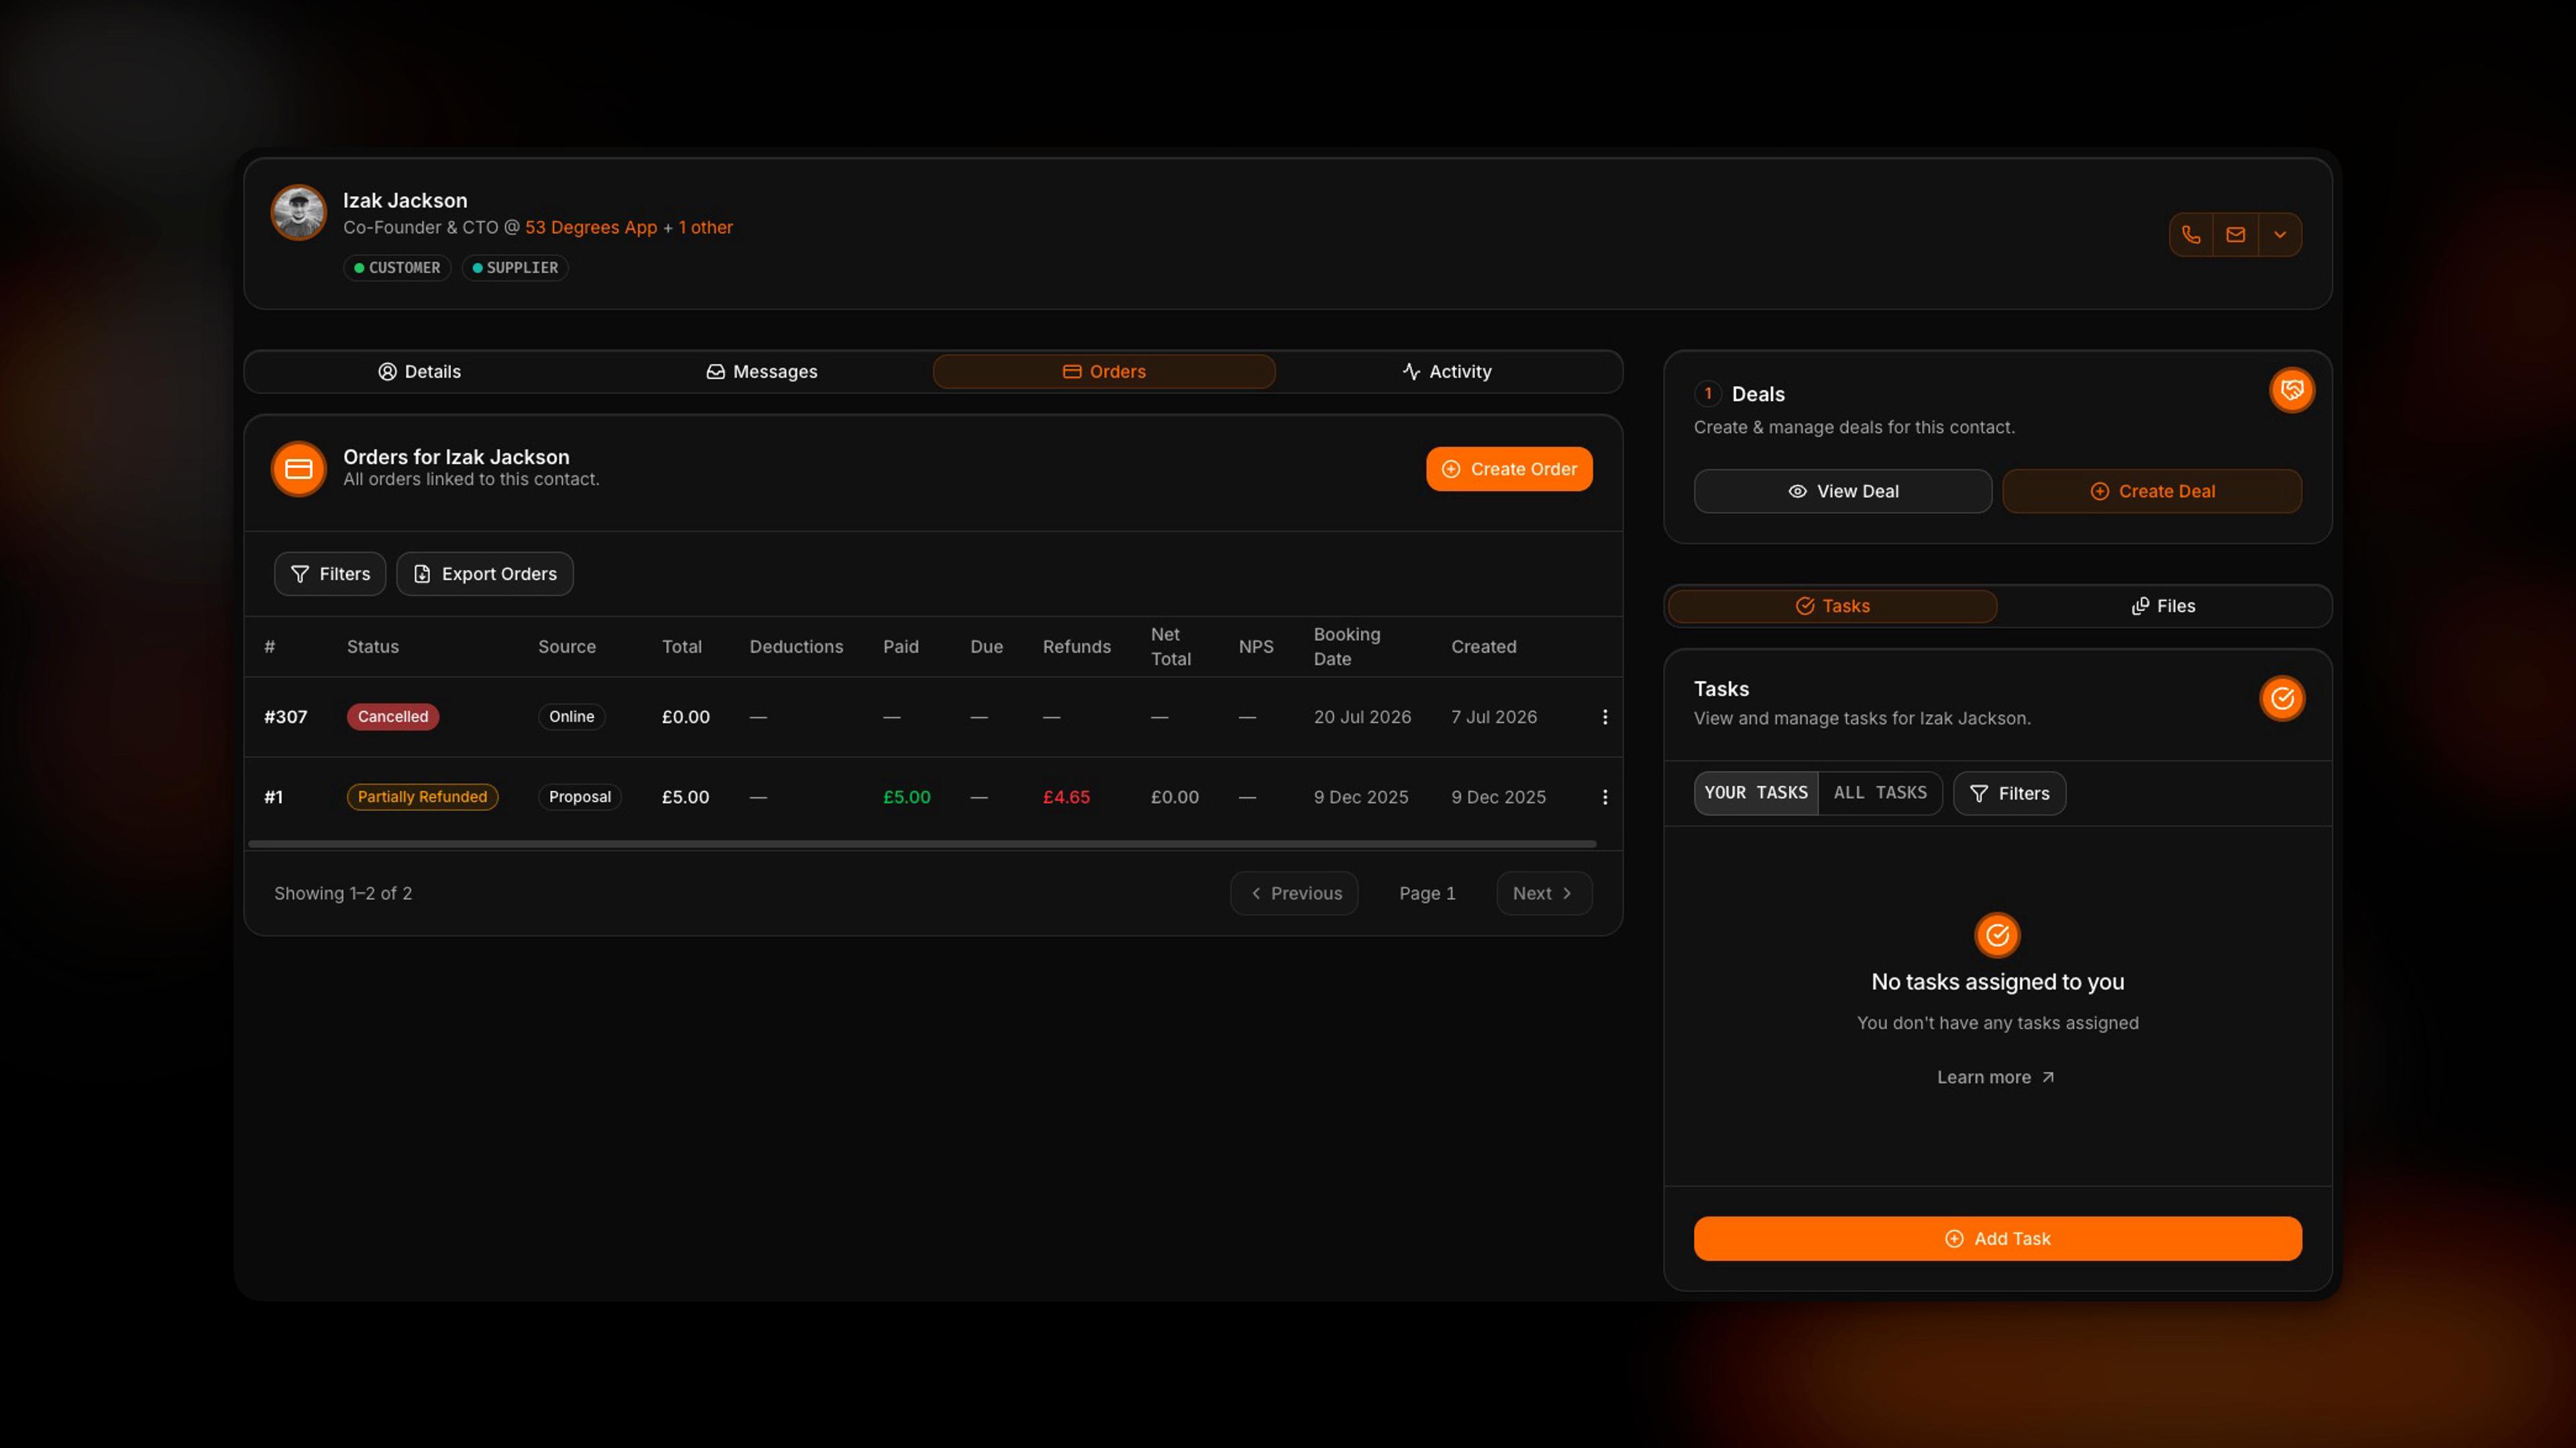Image resolution: width=2576 pixels, height=1448 pixels.
Task: Click the Total column header
Action: (x=682, y=647)
